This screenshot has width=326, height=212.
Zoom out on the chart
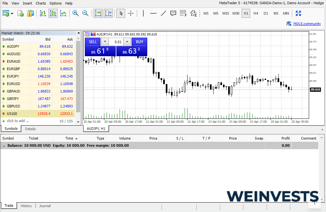point(85,13)
